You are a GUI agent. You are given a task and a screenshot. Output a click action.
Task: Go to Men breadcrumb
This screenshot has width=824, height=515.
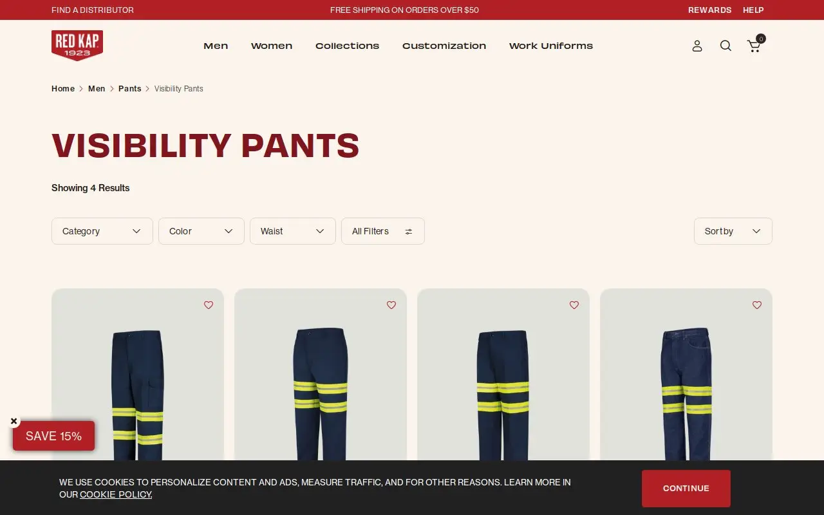pos(97,89)
